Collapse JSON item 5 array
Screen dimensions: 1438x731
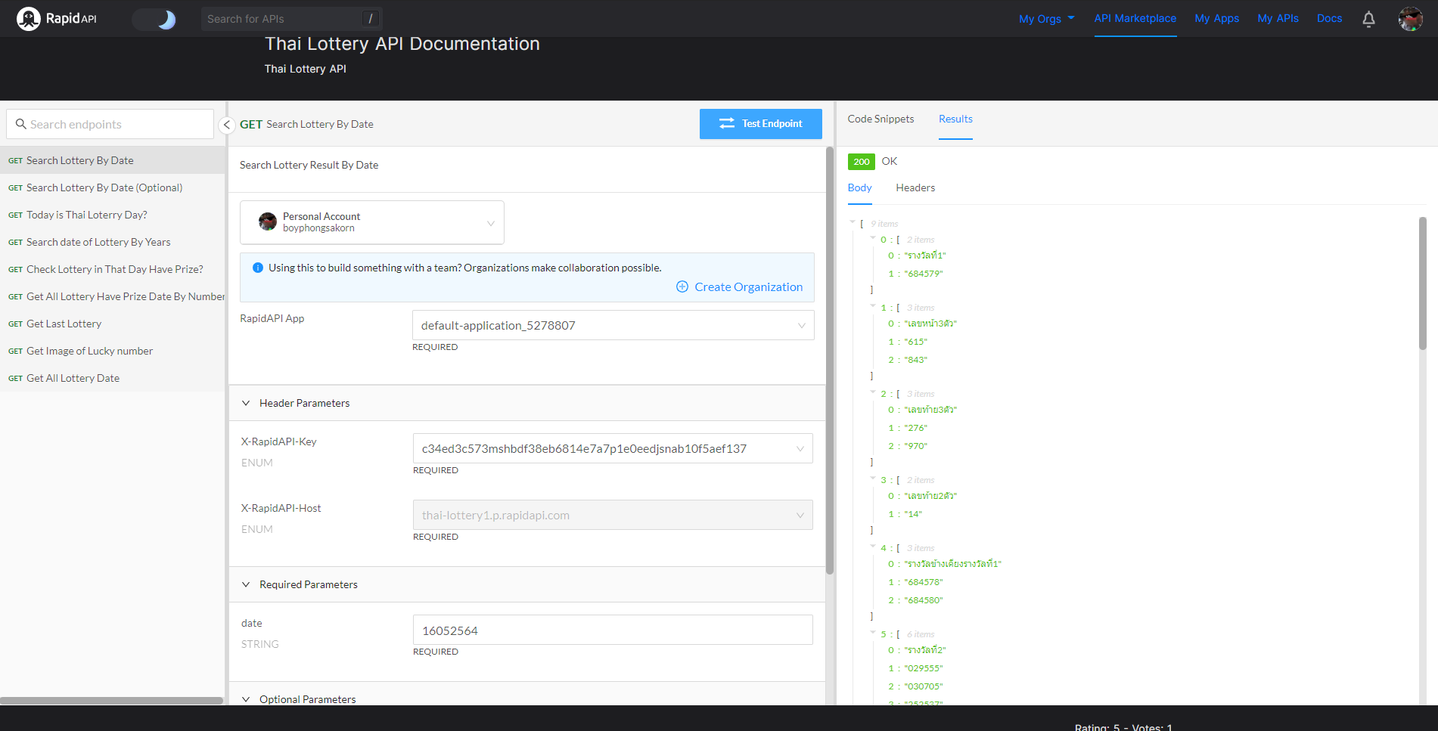[x=872, y=633]
